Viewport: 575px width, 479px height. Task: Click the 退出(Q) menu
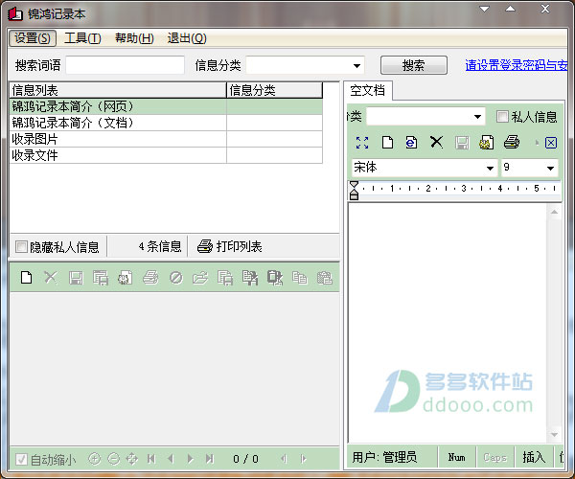pyautogui.click(x=187, y=38)
